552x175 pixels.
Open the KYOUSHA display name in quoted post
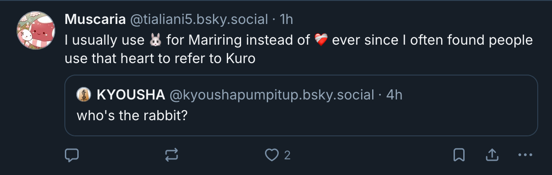pyautogui.click(x=131, y=95)
